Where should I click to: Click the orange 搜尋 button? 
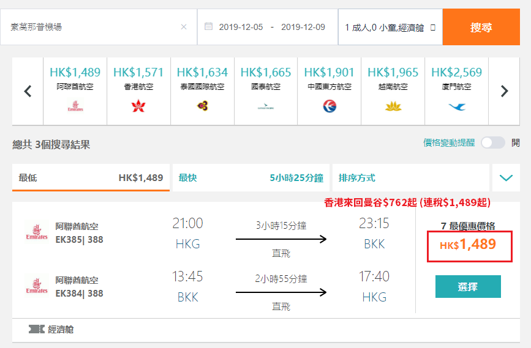click(x=481, y=27)
